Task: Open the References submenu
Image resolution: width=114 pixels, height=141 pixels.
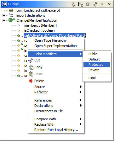Action: point(55,100)
